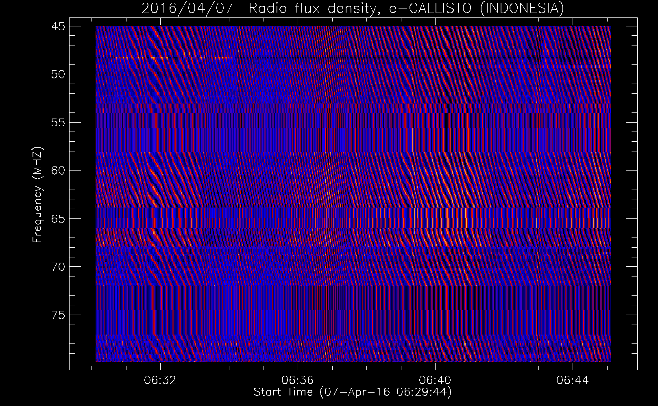
Task: Click the 45 frequency tick label
Action: pos(58,26)
